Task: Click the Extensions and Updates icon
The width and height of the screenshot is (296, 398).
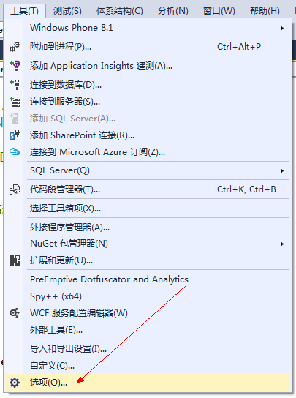Action: coord(15,260)
